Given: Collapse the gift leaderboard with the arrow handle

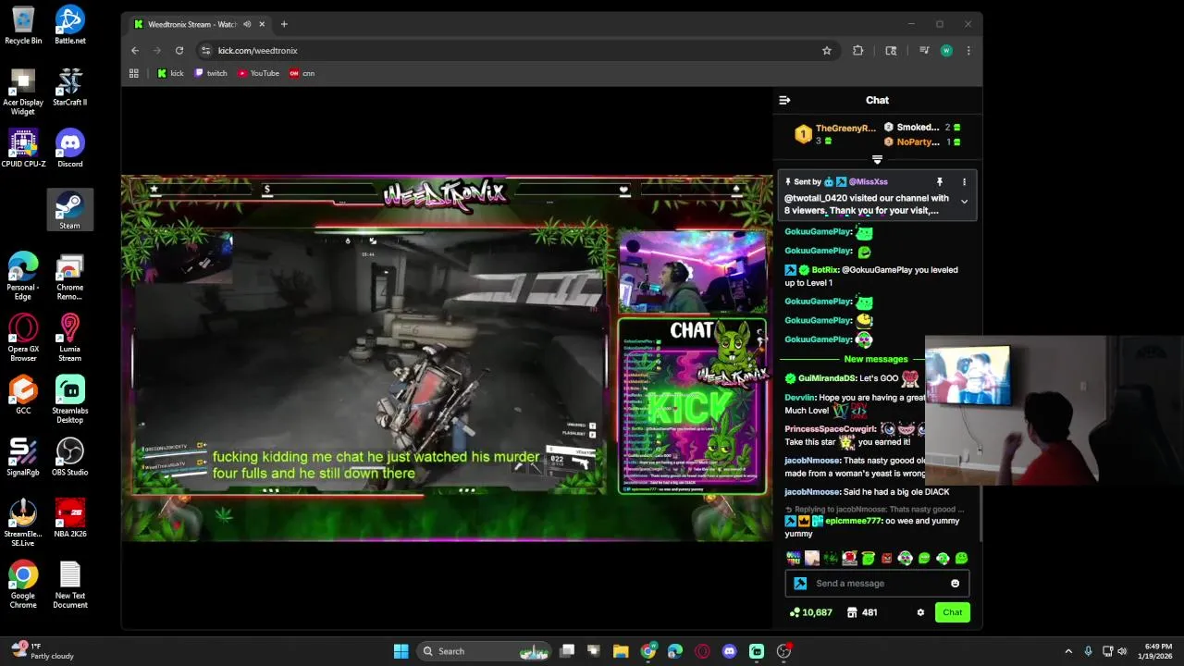Looking at the screenshot, I should pyautogui.click(x=877, y=160).
